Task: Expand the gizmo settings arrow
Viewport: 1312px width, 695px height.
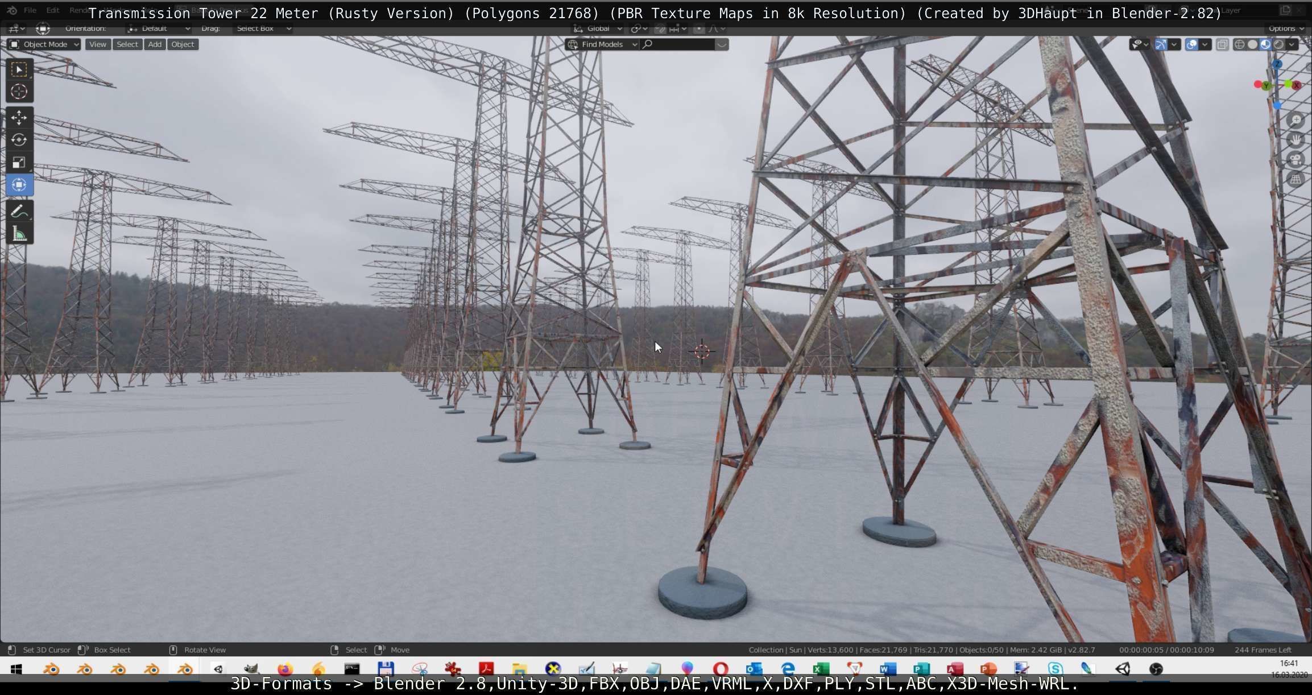Action: click(x=1174, y=44)
